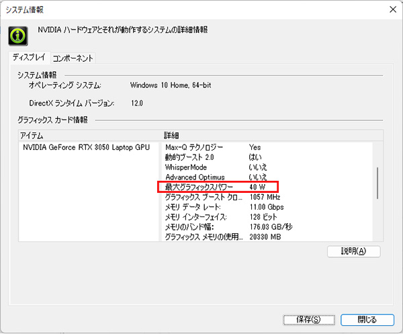This screenshot has height=334, width=403.
Task: Click the 1057 MHz value
Action: click(x=265, y=197)
